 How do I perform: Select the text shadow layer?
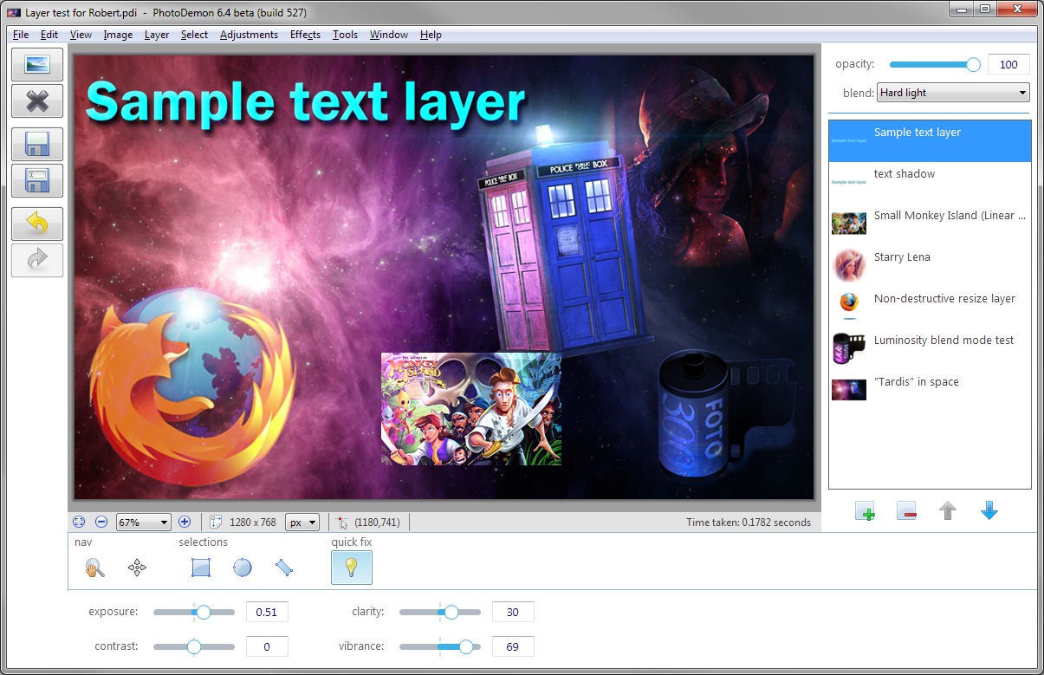tap(930, 182)
